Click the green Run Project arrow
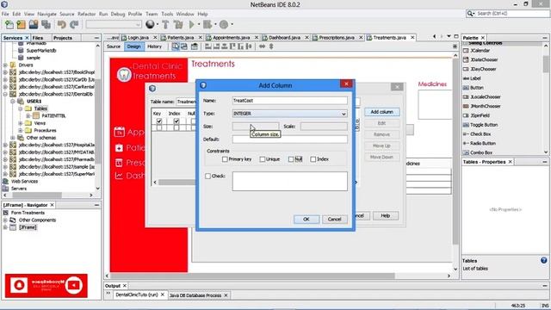 192,25
